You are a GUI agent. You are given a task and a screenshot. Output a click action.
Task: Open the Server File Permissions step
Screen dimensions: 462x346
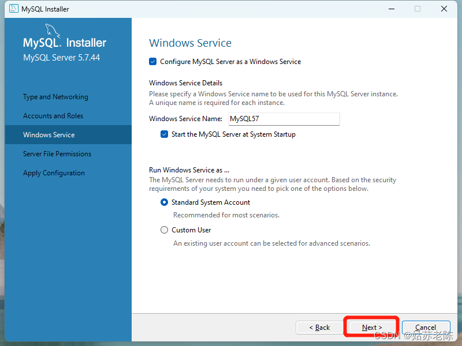click(57, 154)
